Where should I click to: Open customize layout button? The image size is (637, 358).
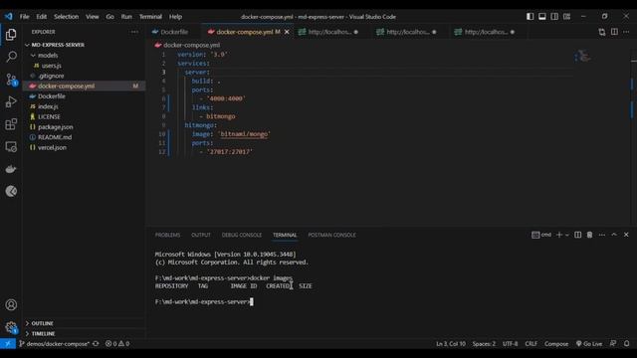click(x=566, y=17)
